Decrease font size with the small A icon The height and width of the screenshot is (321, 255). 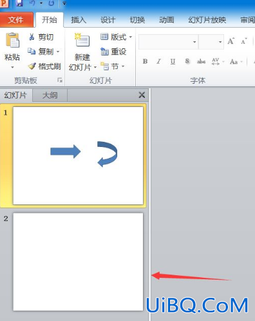[x=243, y=41]
